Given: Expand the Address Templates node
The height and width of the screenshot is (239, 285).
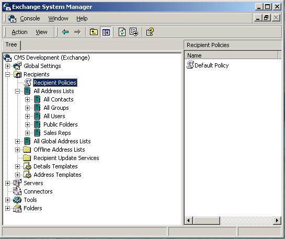Looking at the screenshot, I should coord(17,175).
